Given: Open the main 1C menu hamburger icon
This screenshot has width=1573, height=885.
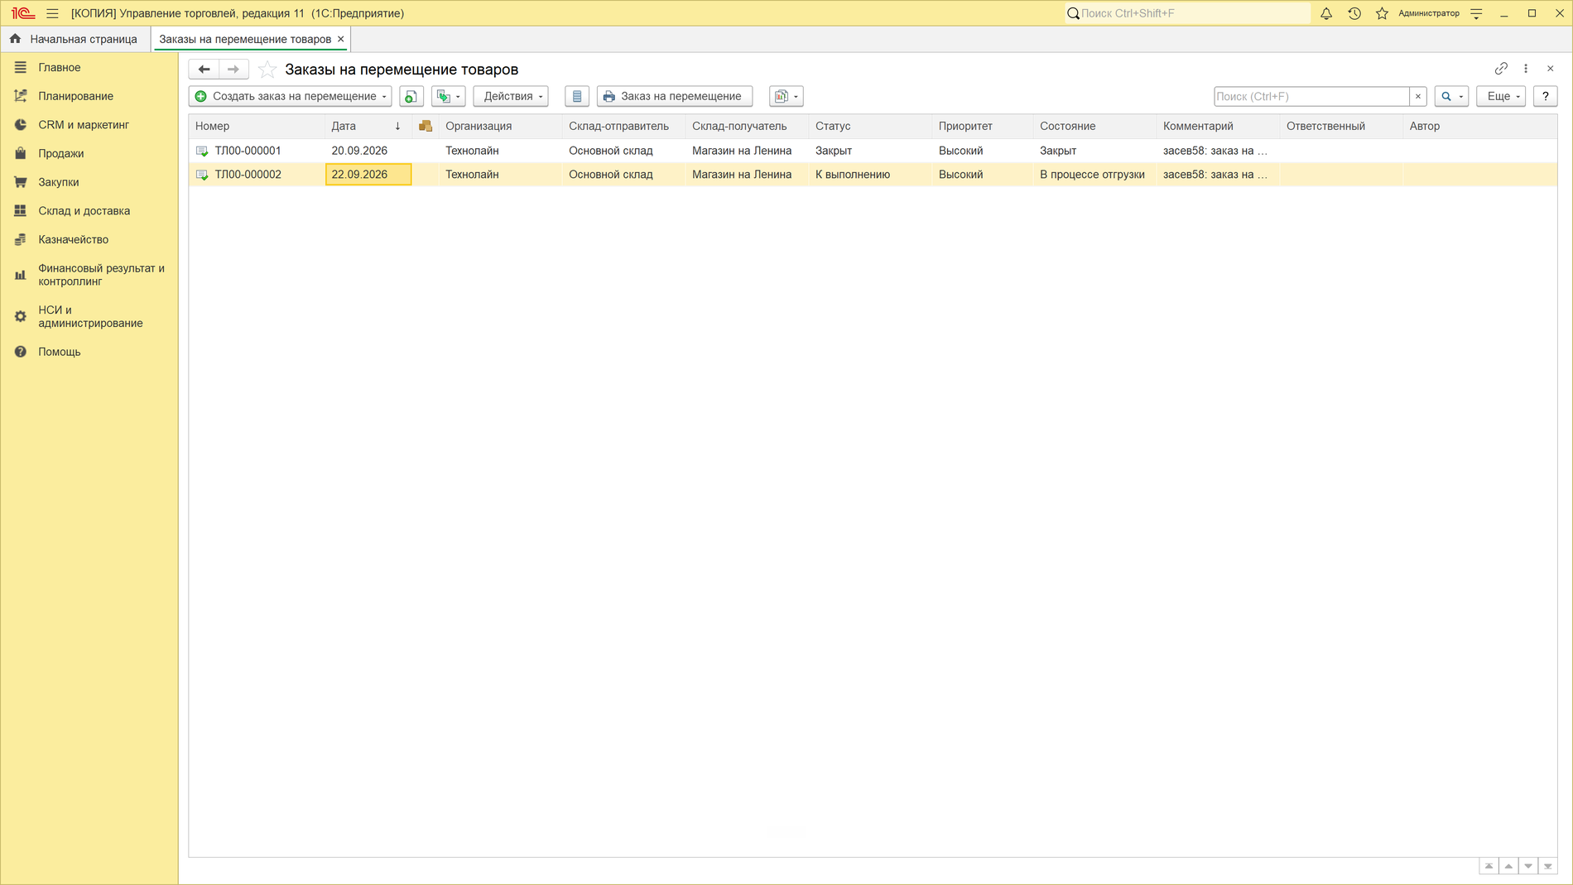Looking at the screenshot, I should coord(52,13).
